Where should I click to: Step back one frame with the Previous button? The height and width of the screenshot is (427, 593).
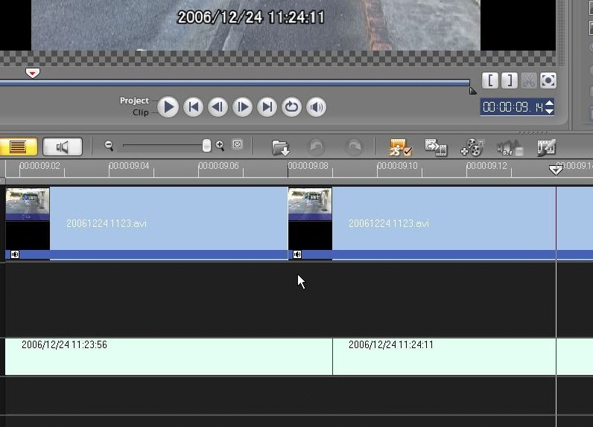click(x=218, y=107)
